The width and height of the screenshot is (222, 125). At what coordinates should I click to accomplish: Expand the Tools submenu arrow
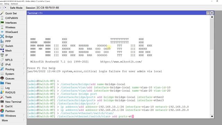[x=24, y=97]
